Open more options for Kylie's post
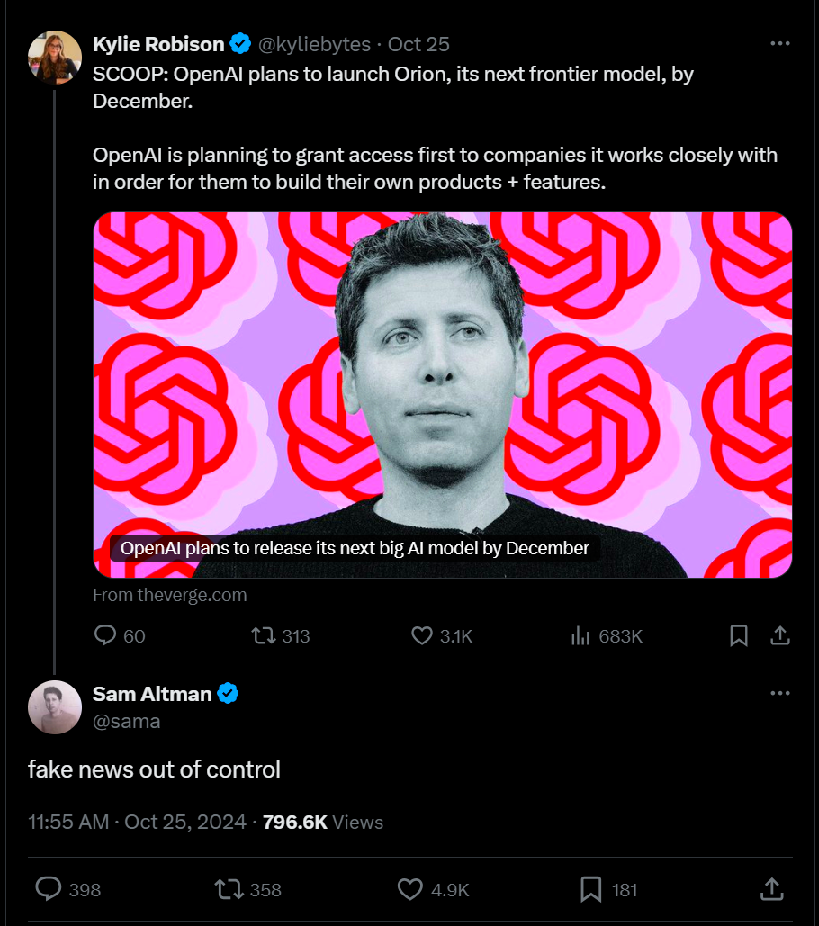This screenshot has height=926, width=819. coord(780,43)
